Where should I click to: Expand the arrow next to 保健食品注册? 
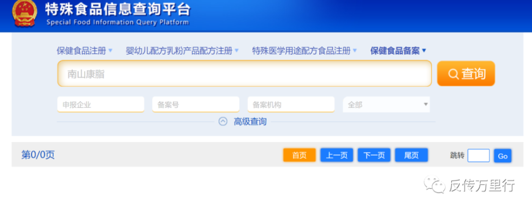click(x=110, y=51)
